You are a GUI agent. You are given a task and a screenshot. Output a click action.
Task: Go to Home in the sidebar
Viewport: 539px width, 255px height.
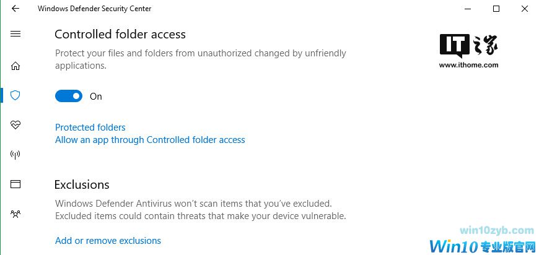coord(15,66)
